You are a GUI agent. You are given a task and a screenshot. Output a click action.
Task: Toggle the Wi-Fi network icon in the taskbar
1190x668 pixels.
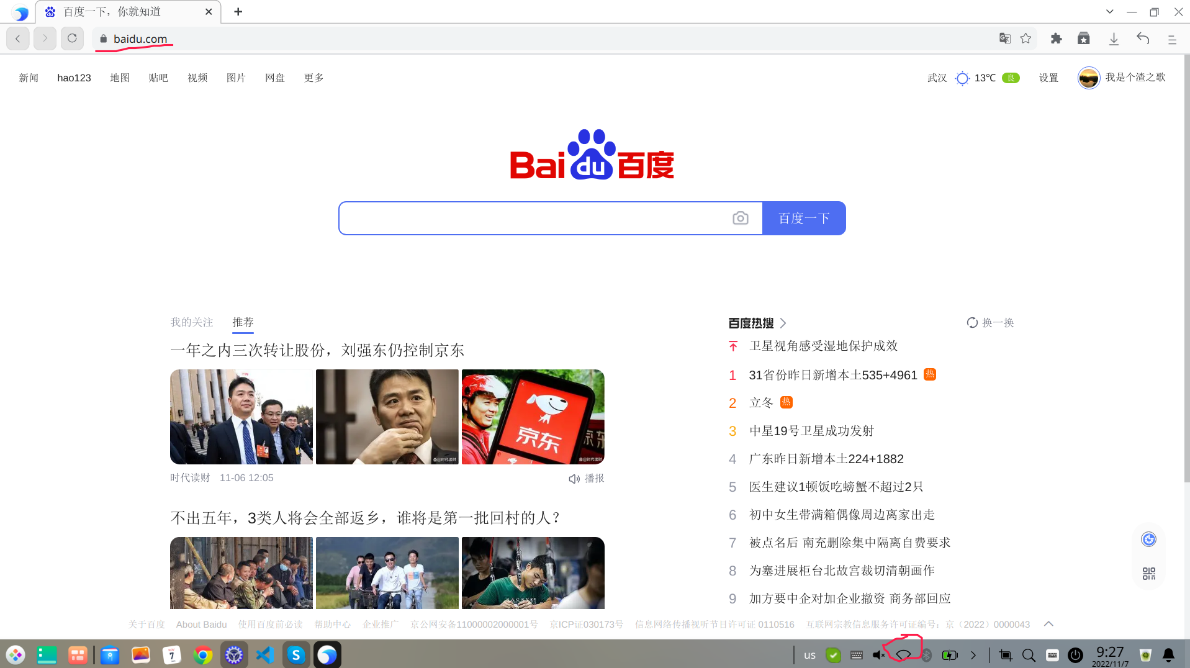[904, 655]
